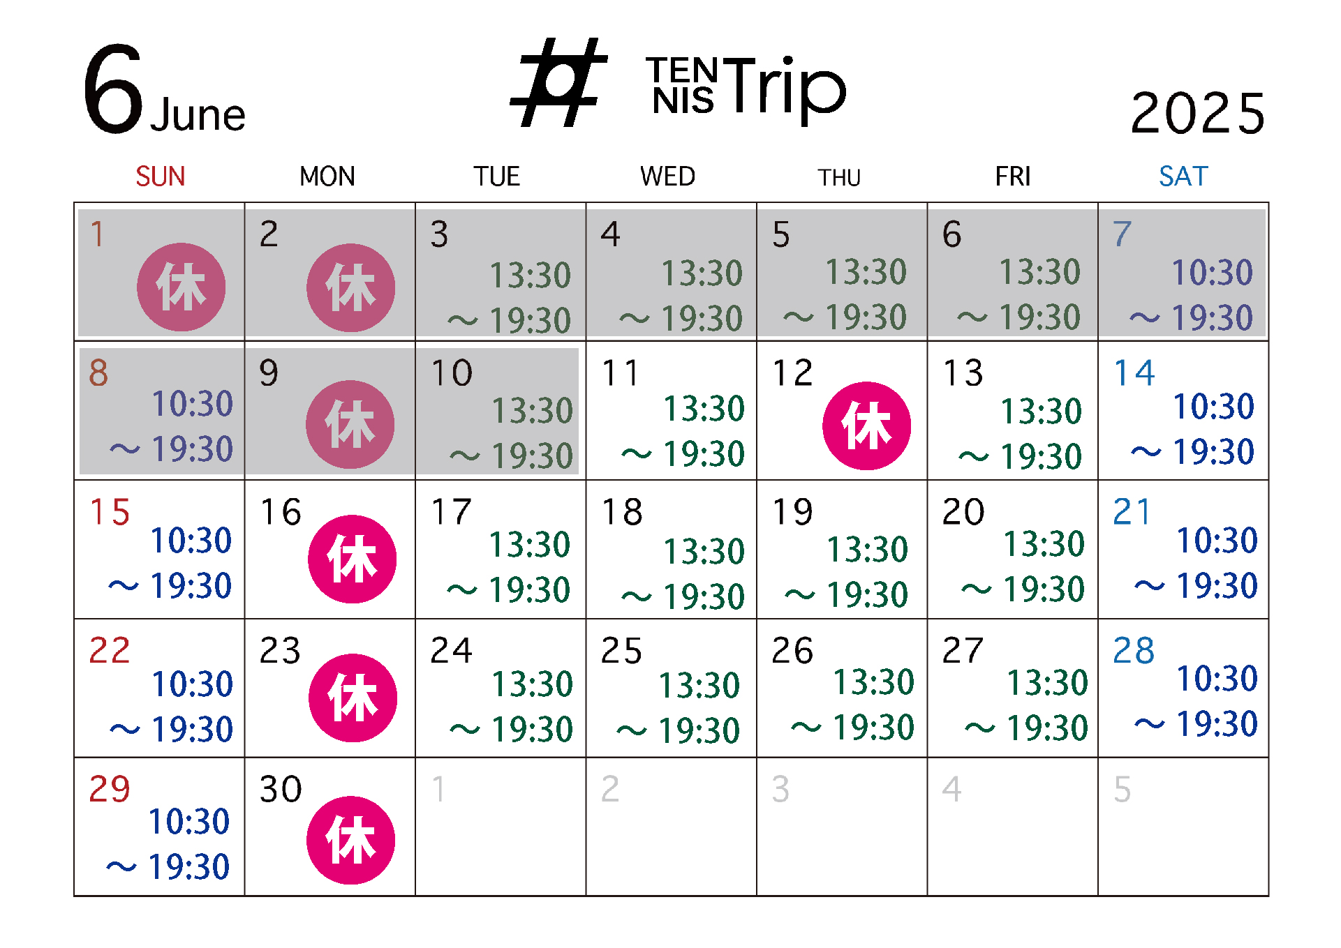This screenshot has width=1341, height=948.
Task: Click the TENNIS Trip title text
Action: click(x=746, y=86)
